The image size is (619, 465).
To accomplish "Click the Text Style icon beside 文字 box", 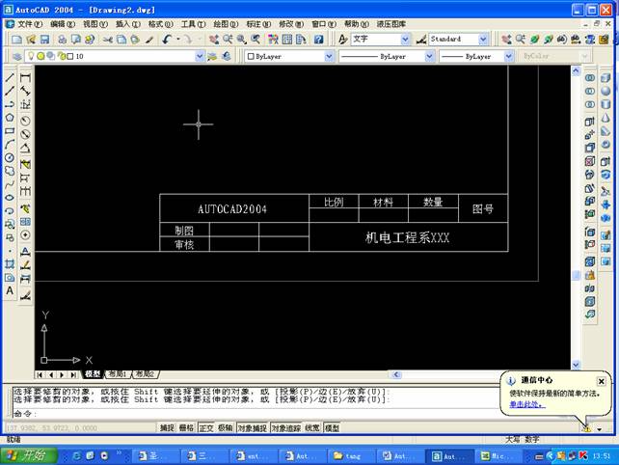I will coord(342,40).
